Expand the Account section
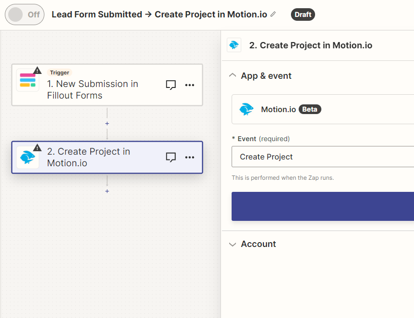The image size is (414, 318). click(x=233, y=244)
